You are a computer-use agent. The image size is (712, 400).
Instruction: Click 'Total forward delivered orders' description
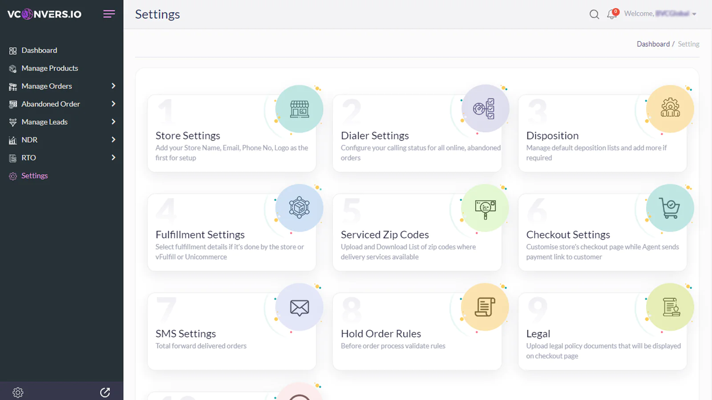point(201,346)
